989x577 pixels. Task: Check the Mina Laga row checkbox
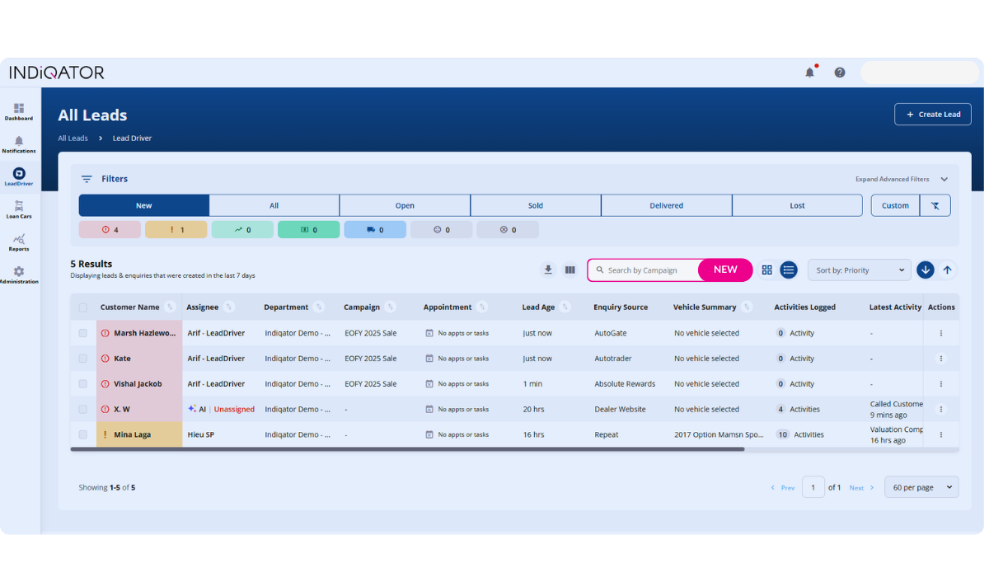tap(82, 434)
